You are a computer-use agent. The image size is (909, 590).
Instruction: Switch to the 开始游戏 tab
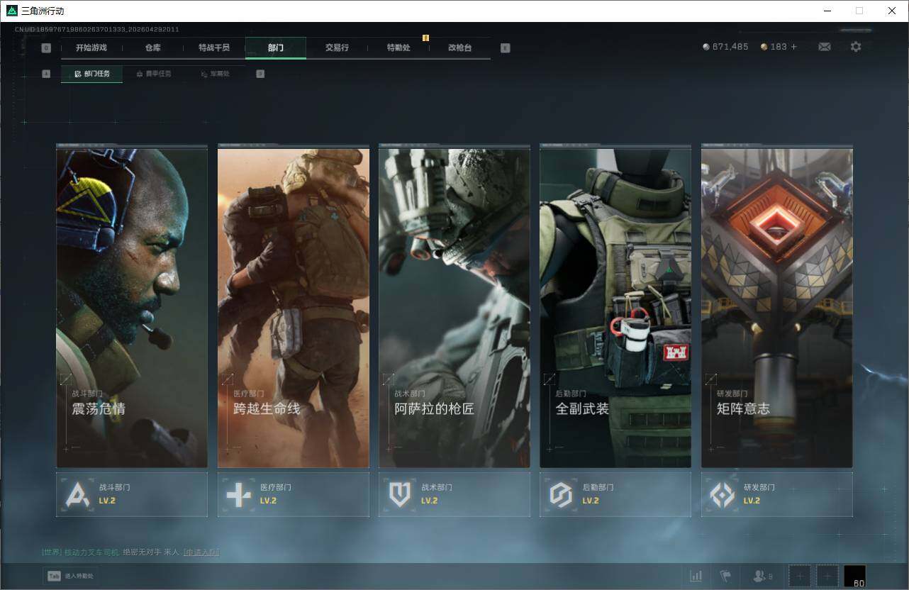(91, 48)
